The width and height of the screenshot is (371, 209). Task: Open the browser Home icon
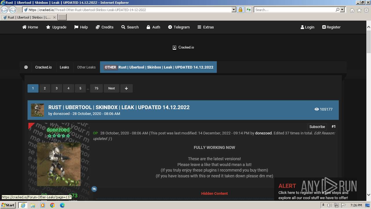click(x=352, y=10)
